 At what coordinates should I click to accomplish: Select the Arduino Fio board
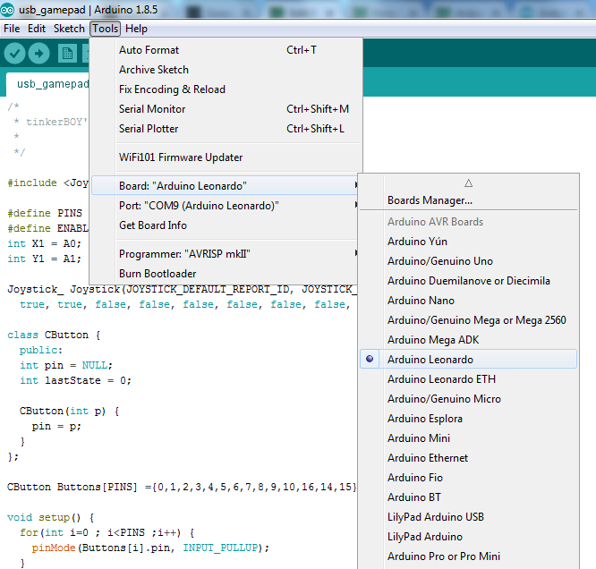click(468, 478)
